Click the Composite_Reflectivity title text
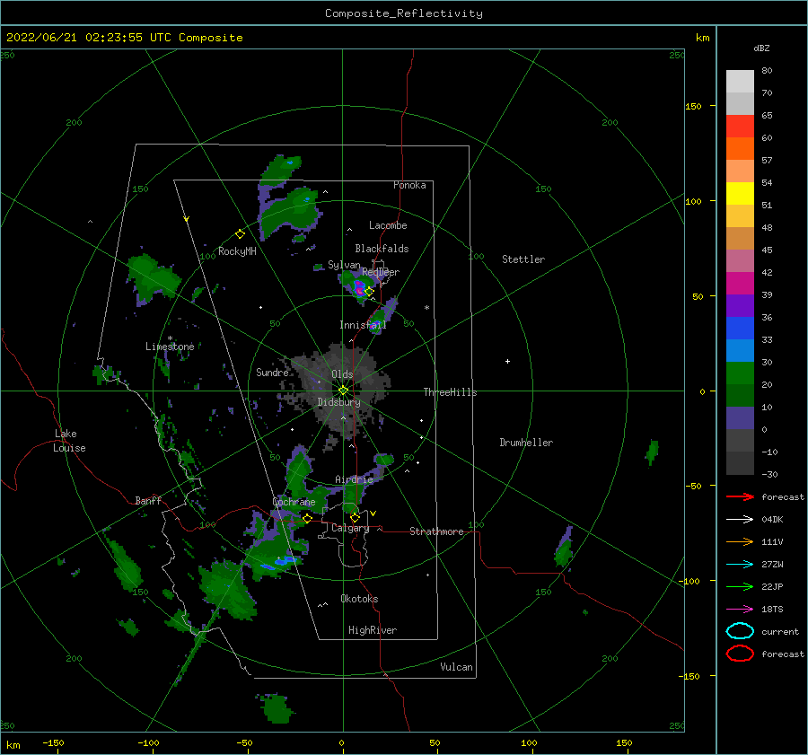808x755 pixels. pos(404,13)
